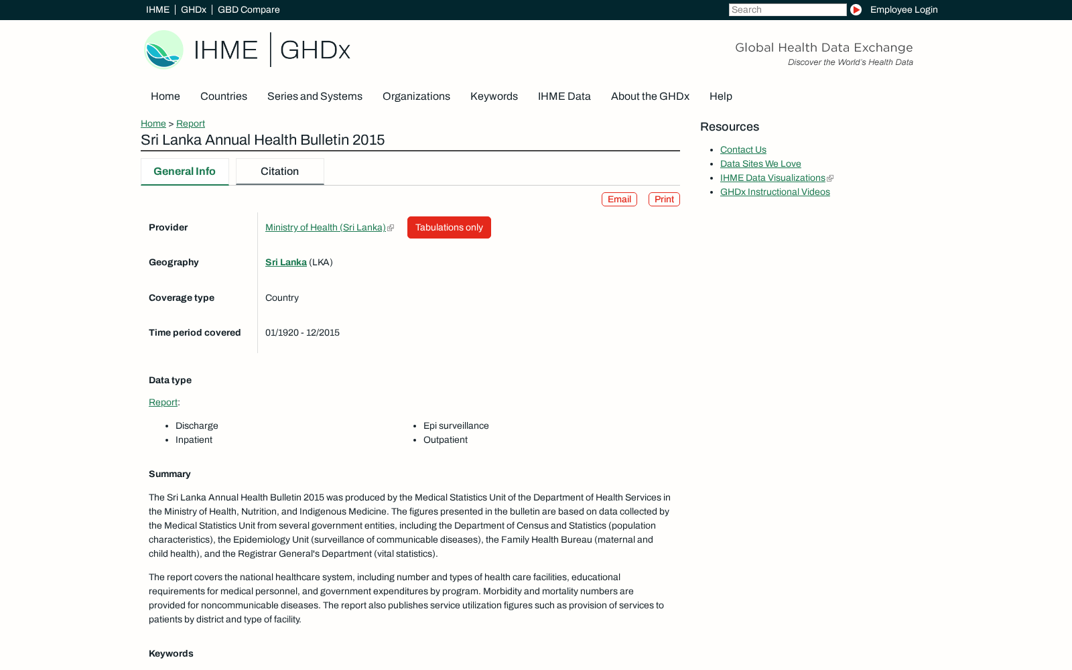The width and height of the screenshot is (1072, 670).
Task: Open the Help menu
Action: (721, 96)
